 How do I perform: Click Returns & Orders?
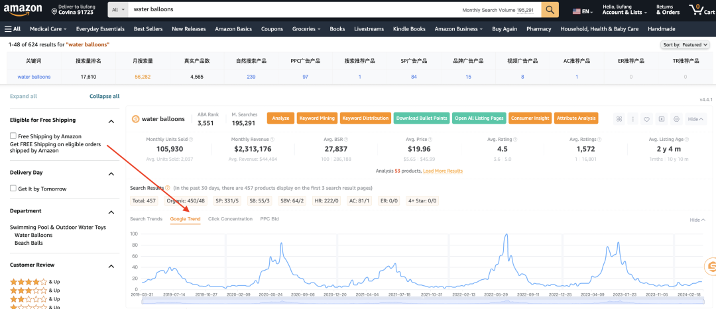(668, 9)
